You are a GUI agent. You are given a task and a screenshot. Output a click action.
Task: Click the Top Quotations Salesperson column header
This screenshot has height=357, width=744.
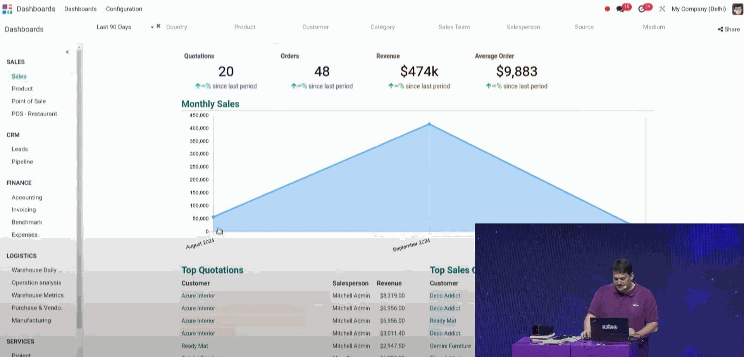[x=350, y=283]
